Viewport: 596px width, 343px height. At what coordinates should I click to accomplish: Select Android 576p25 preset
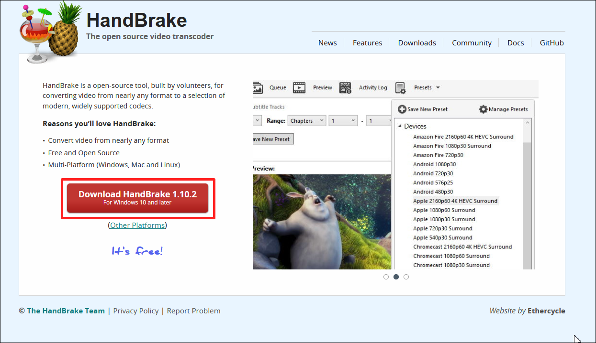(433, 182)
